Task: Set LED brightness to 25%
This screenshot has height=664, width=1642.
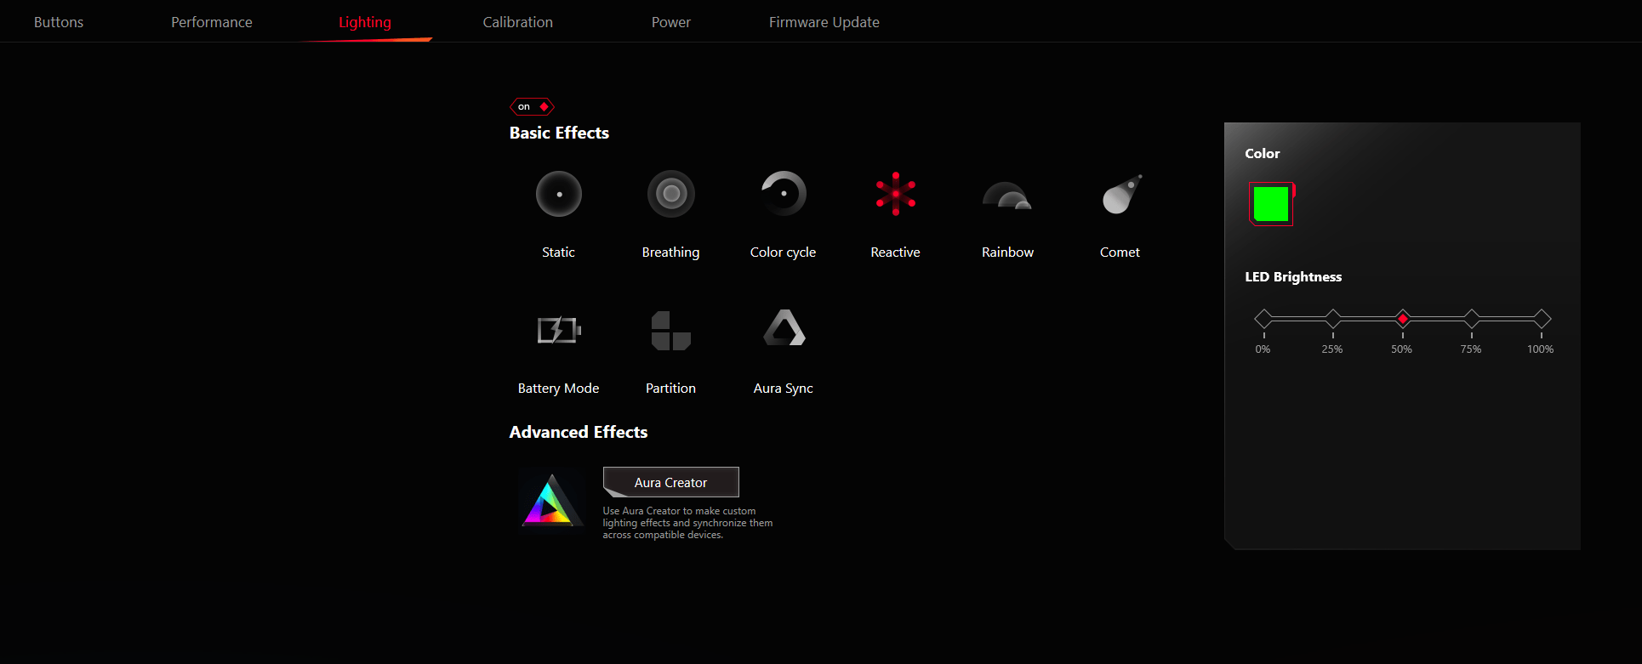Action: point(1333,319)
